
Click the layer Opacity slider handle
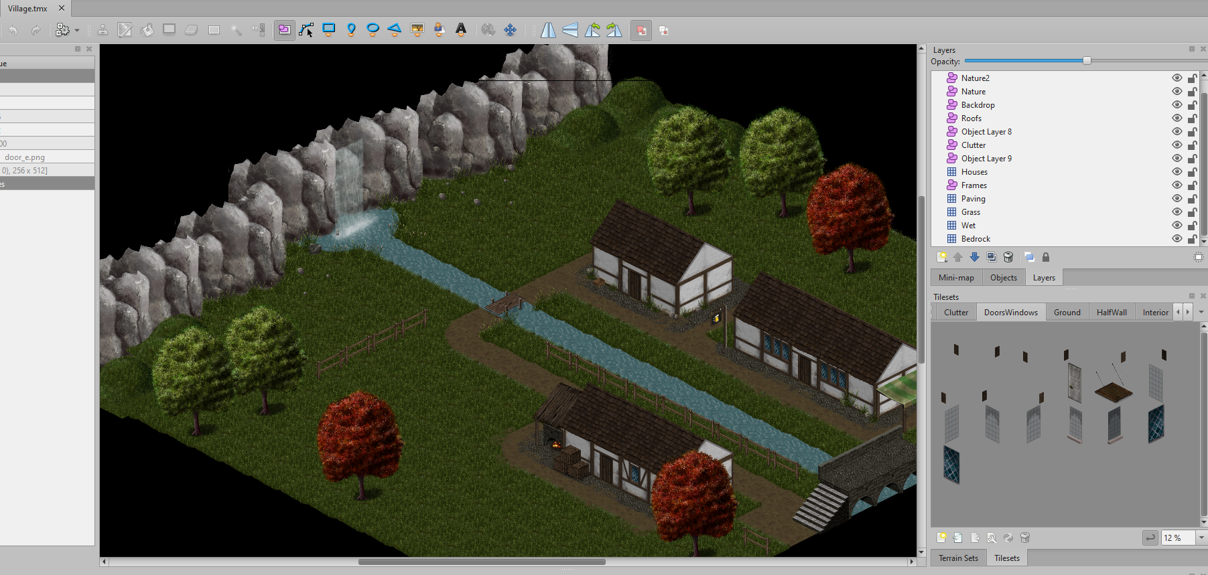1087,61
